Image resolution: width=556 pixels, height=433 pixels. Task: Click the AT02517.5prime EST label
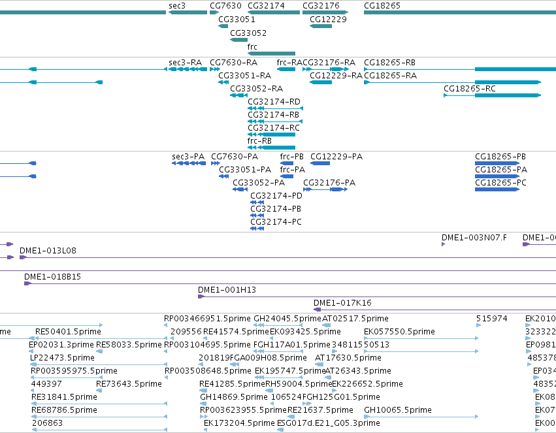coord(355,319)
